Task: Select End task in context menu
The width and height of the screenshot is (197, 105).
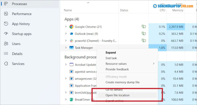Action: coord(111,58)
